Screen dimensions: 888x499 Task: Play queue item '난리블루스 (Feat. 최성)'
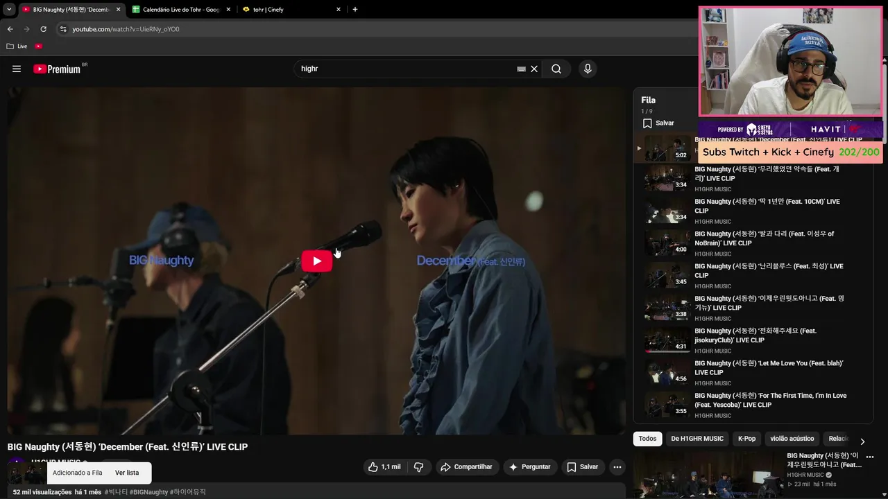(x=753, y=275)
